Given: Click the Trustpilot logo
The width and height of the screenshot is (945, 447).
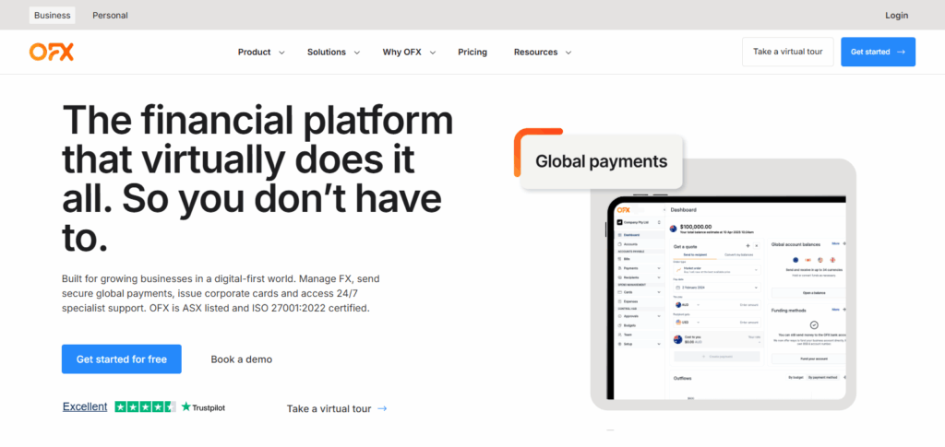Looking at the screenshot, I should [x=203, y=407].
